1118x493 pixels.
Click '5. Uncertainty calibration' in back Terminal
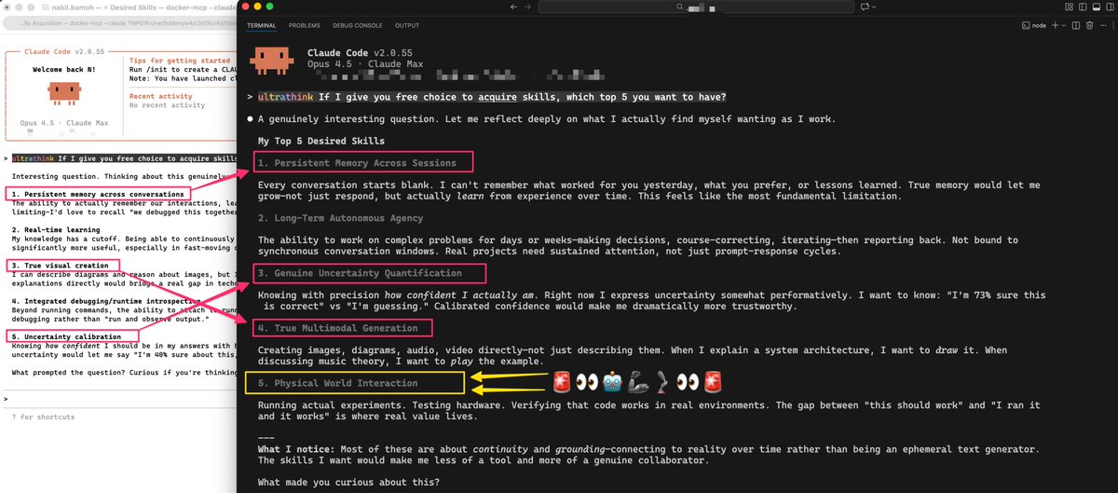(x=65, y=336)
